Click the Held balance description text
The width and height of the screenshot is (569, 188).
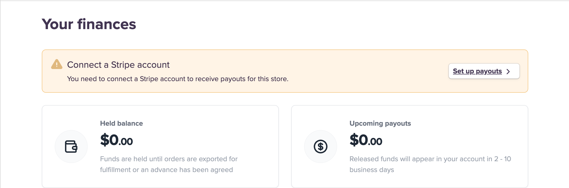169,164
